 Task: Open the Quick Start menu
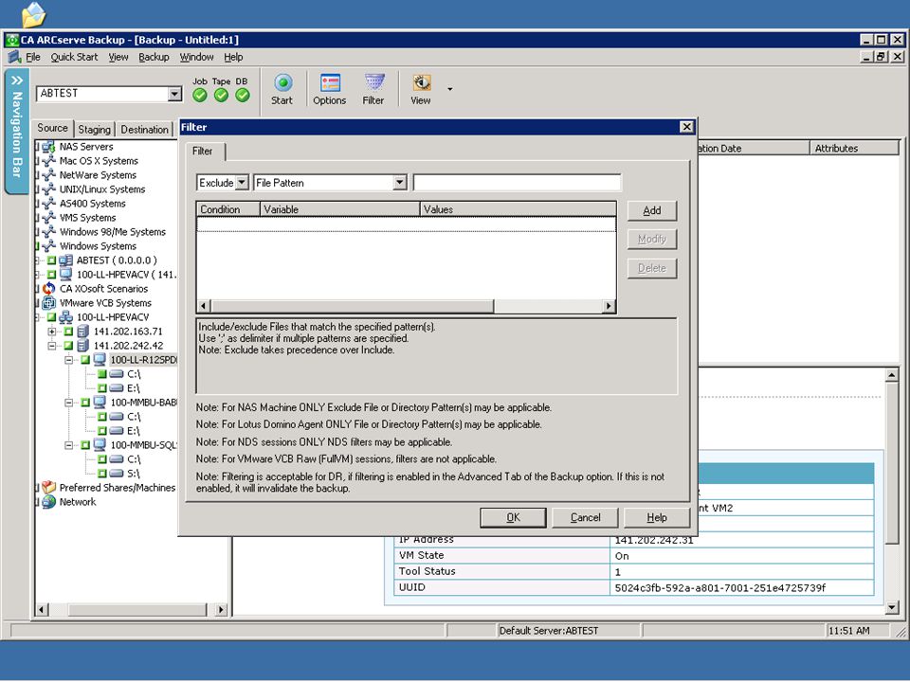(x=74, y=57)
